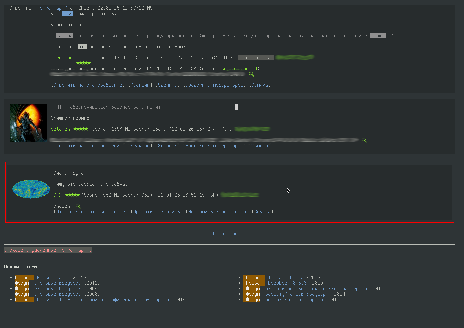The width and height of the screenshot is (464, 328).
Task: Open Reactions on dataman's comment
Action: click(140, 146)
